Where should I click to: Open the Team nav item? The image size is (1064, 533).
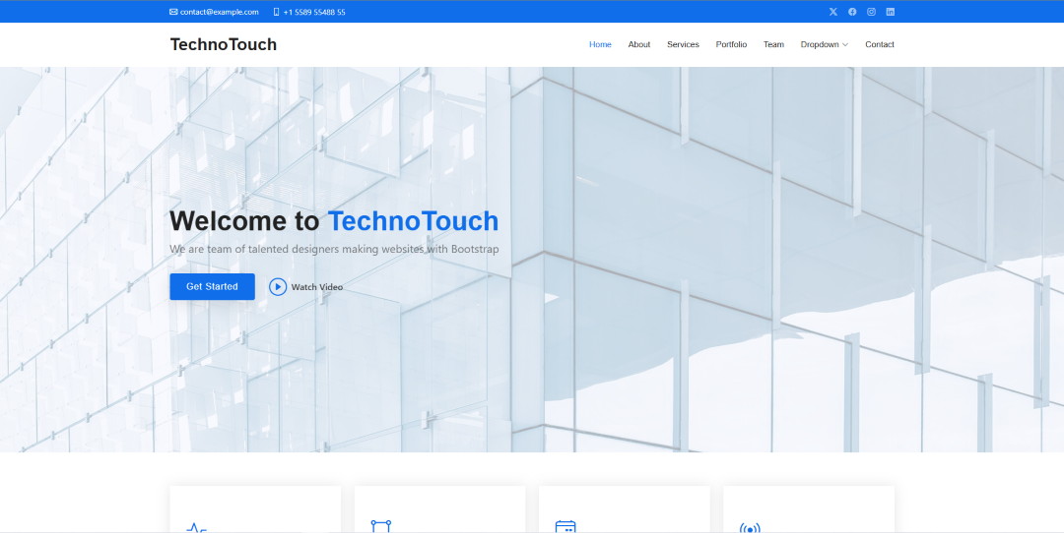coord(773,44)
